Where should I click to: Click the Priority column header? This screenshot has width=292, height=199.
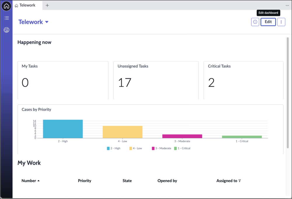point(84,181)
